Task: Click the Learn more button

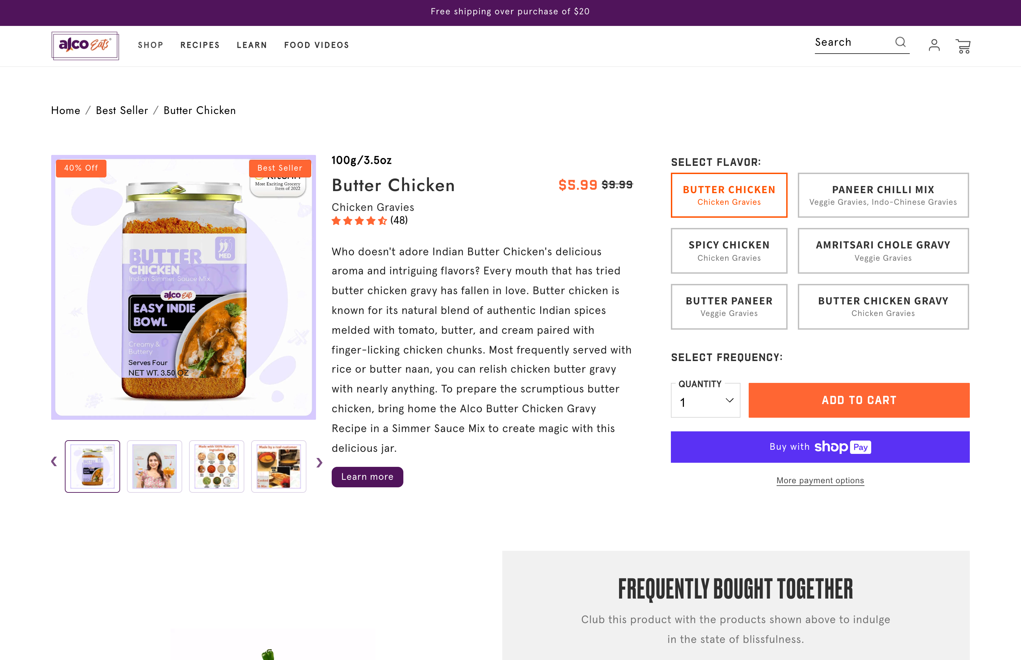Action: (367, 477)
